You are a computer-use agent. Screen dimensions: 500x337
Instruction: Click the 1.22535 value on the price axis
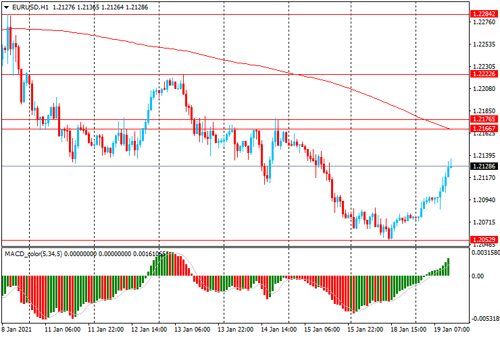coord(484,44)
